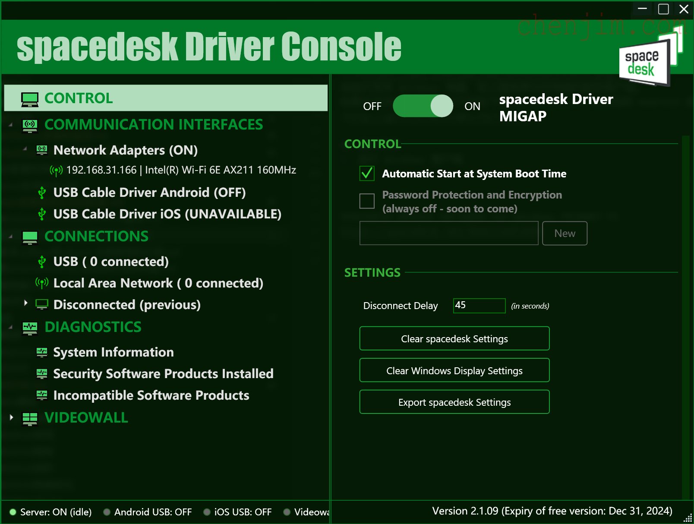The height and width of the screenshot is (524, 694).
Task: Click the CONNECTIONS monitor icon
Action: (30, 237)
